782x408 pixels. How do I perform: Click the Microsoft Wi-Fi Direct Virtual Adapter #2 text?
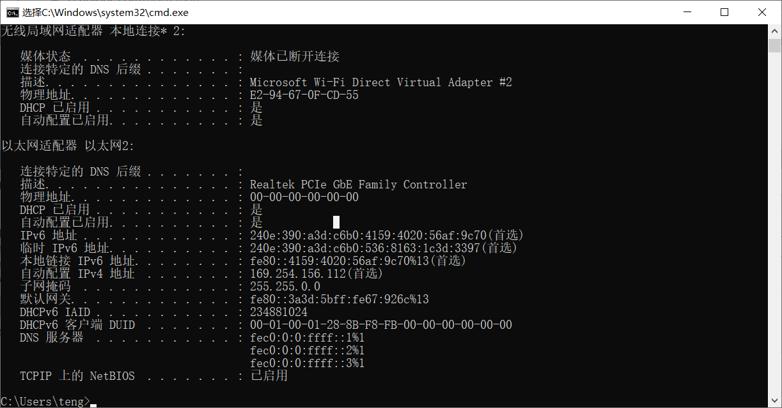point(380,82)
